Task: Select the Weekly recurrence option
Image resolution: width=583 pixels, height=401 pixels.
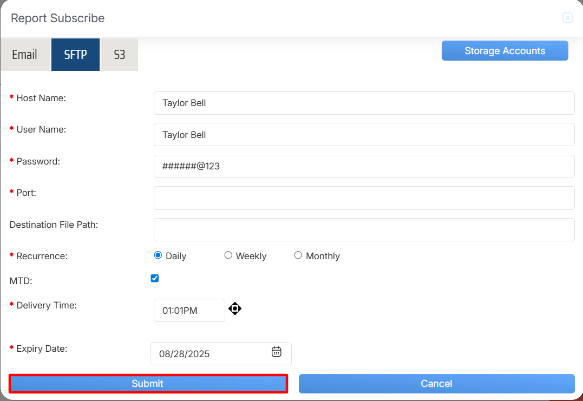Action: click(228, 255)
